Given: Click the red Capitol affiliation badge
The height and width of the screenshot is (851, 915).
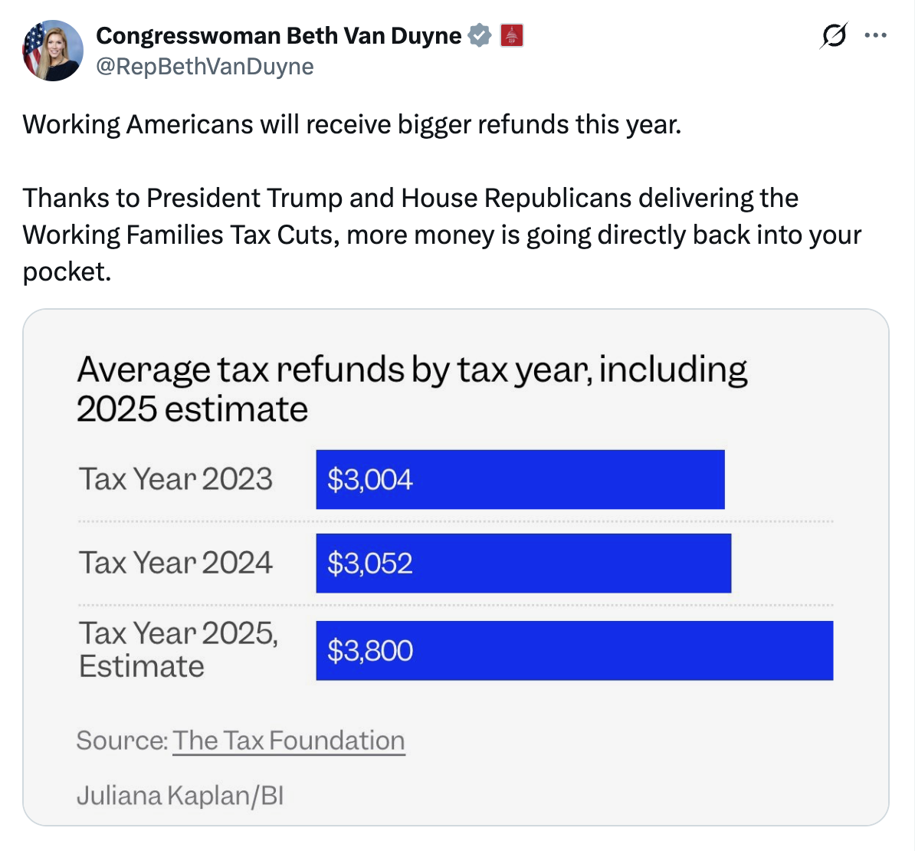Looking at the screenshot, I should (x=512, y=35).
